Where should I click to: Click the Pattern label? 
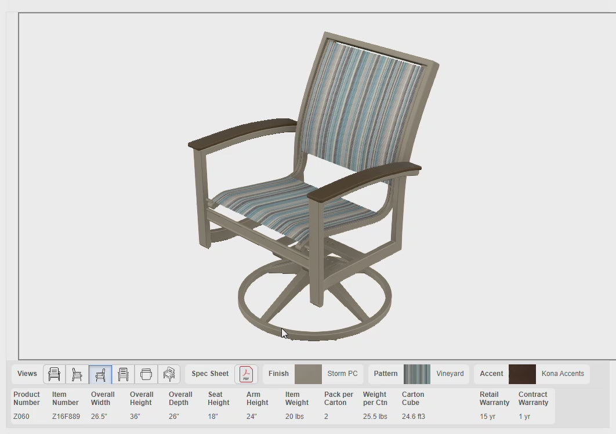coord(386,374)
